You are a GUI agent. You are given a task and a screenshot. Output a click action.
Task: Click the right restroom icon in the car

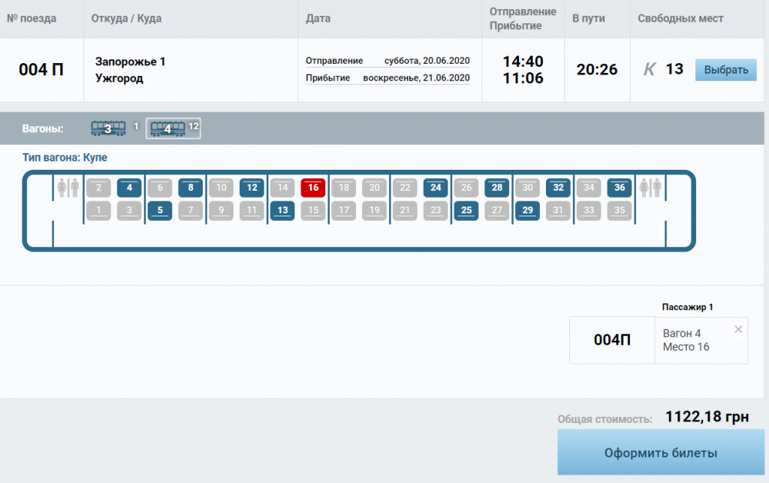click(x=650, y=188)
